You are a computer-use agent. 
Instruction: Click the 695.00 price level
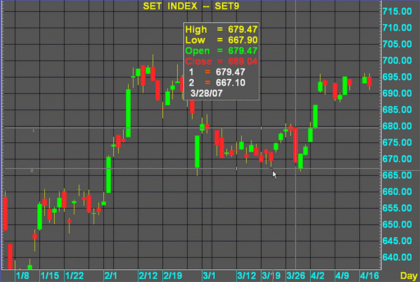[x=397, y=77]
